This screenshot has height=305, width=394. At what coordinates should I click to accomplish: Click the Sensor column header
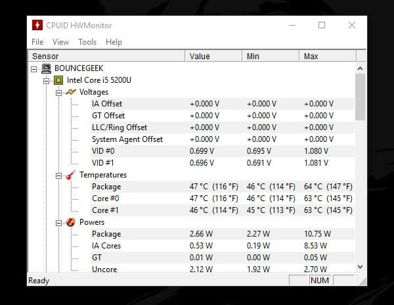click(106, 56)
